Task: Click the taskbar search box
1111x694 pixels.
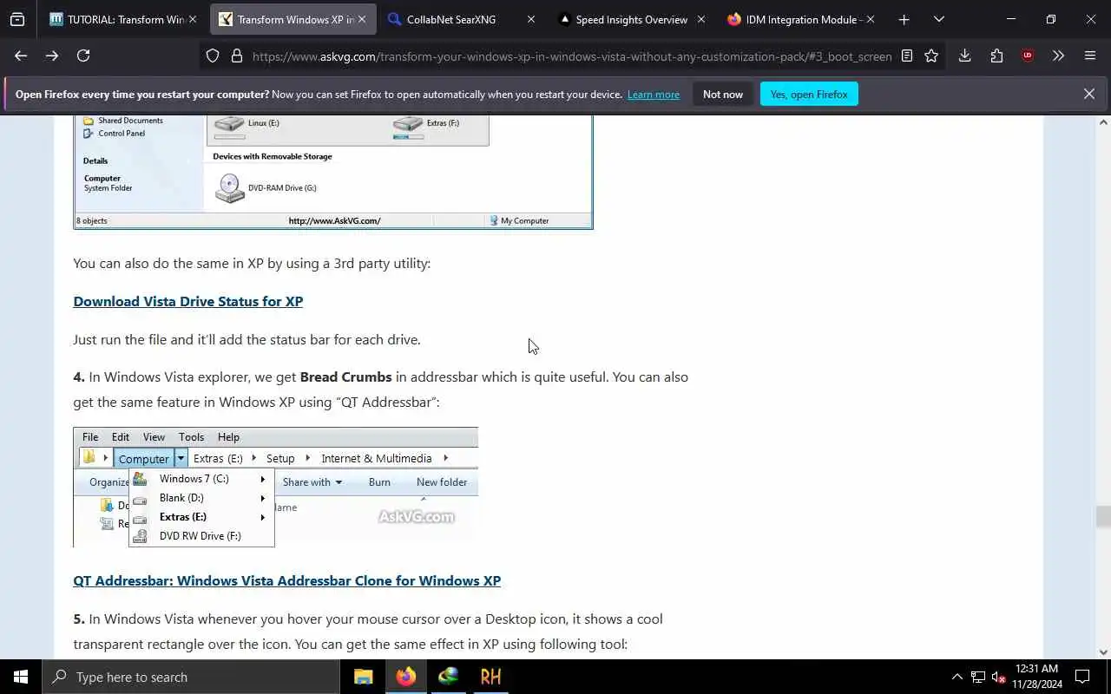Action: [191, 677]
